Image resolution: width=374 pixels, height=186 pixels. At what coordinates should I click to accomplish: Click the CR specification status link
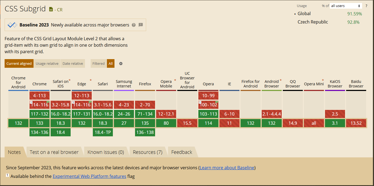click(59, 10)
